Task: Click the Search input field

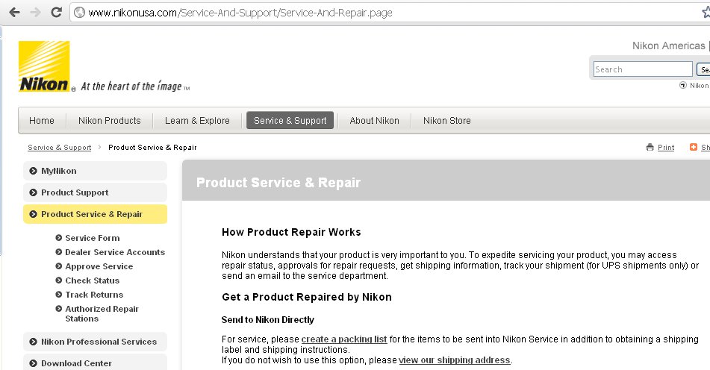Action: pos(643,69)
